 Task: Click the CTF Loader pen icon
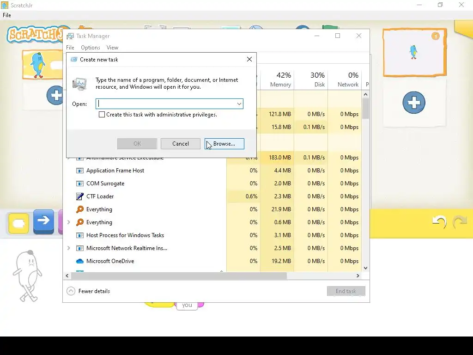coord(79,196)
